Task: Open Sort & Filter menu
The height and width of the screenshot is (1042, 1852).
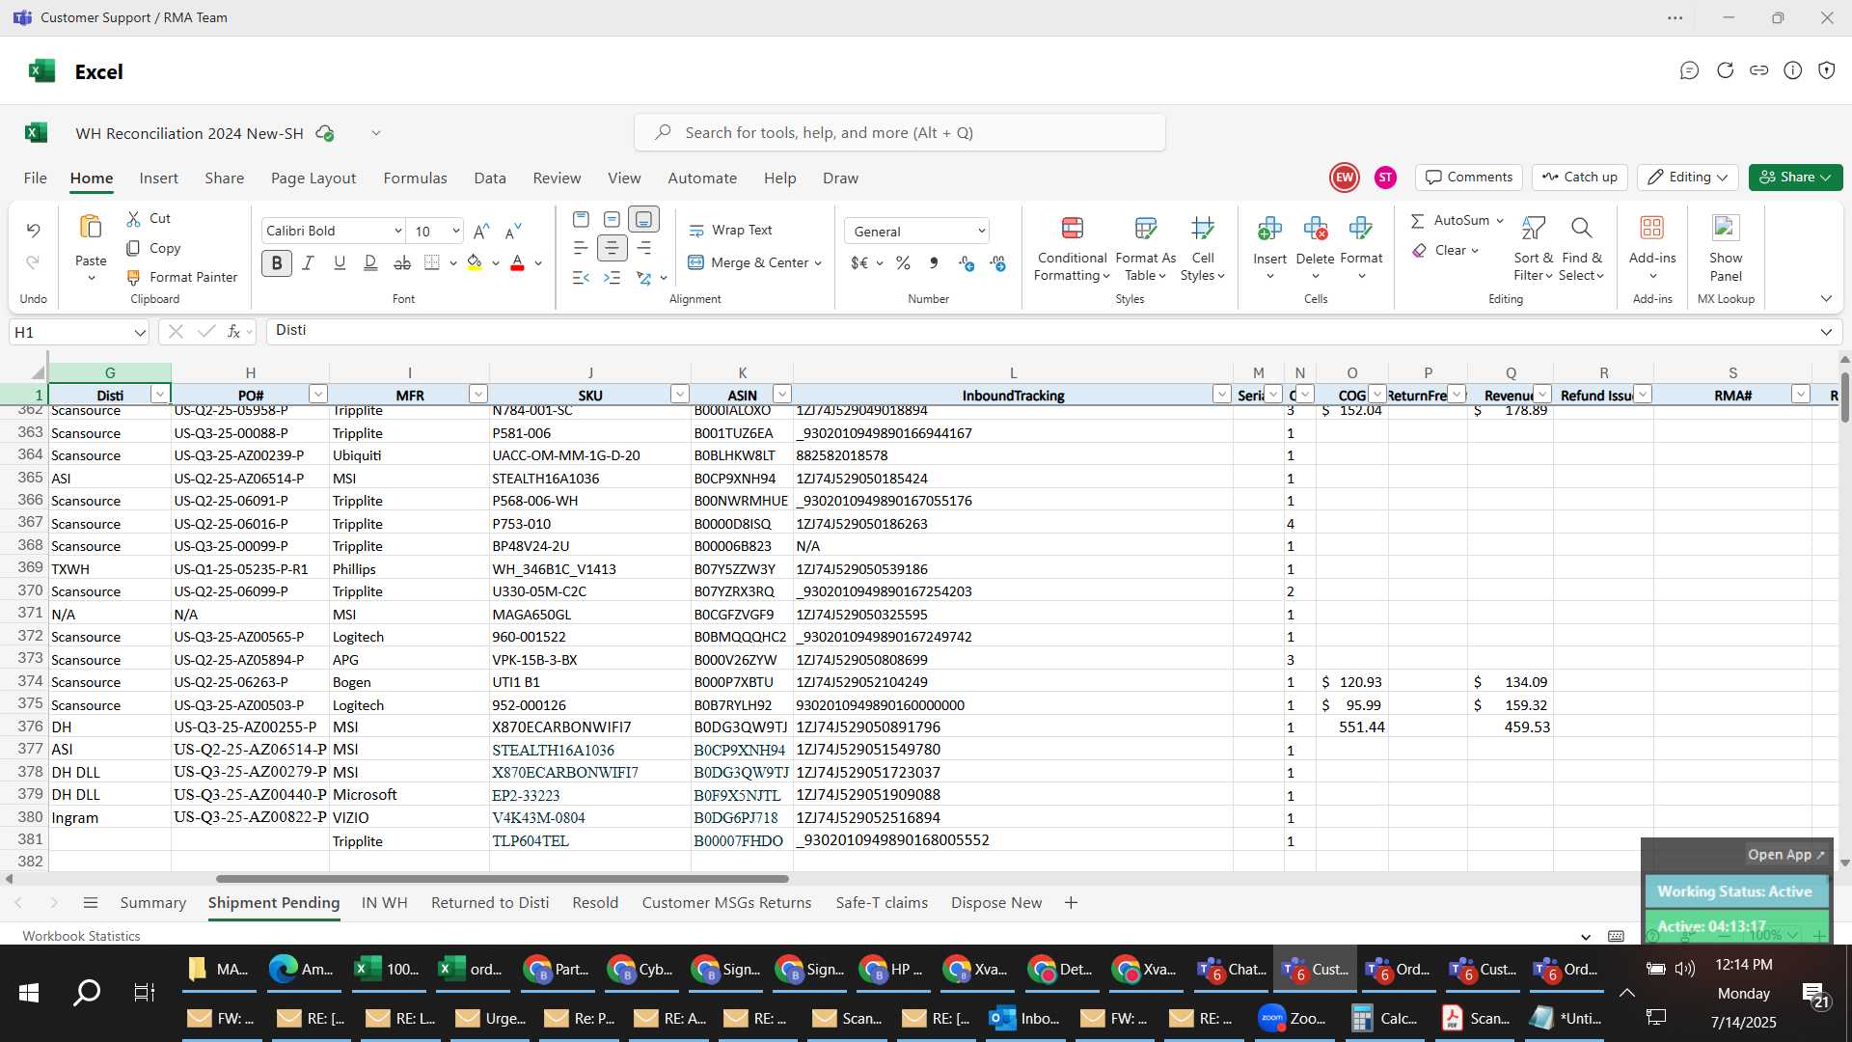Action: (x=1533, y=248)
